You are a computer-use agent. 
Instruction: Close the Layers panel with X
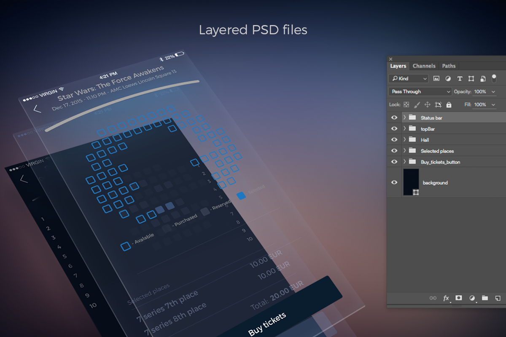[390, 59]
